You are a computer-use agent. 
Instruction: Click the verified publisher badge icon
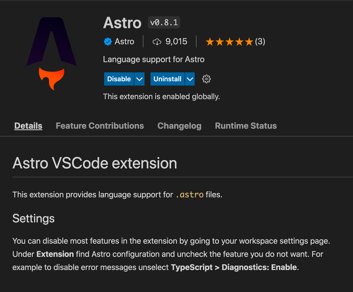[108, 42]
